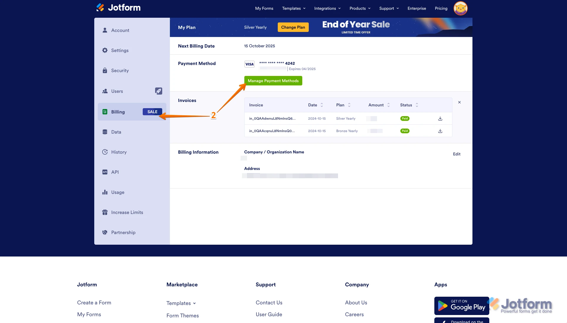Select the History sidebar tab

(119, 152)
